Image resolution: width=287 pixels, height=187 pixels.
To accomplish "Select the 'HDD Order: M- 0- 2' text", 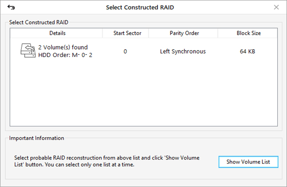I will pos(65,55).
